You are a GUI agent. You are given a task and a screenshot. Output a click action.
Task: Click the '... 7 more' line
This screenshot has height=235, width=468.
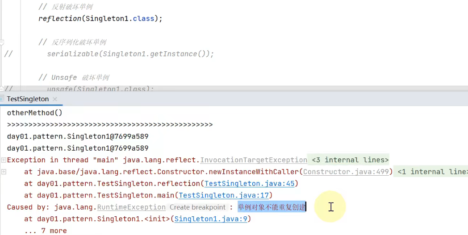click(46, 231)
